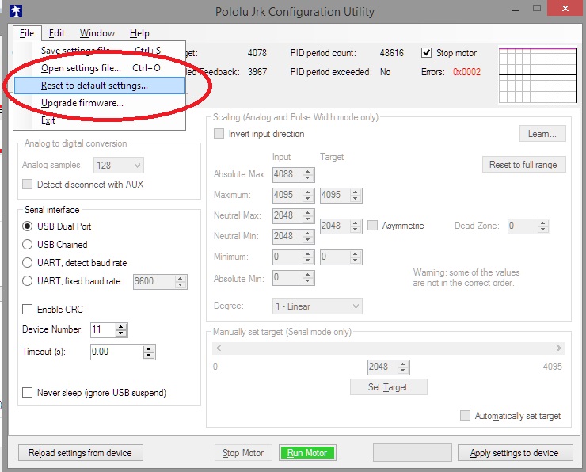Toggle Detect disconnect with AUX checkbox
Image resolution: width=586 pixels, height=472 pixels.
[27, 185]
